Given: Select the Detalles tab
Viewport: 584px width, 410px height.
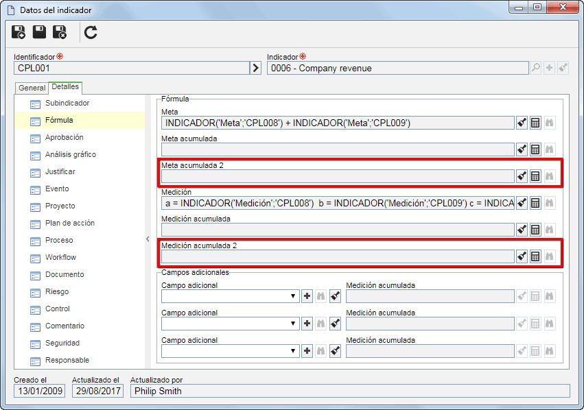Looking at the screenshot, I should pos(65,87).
